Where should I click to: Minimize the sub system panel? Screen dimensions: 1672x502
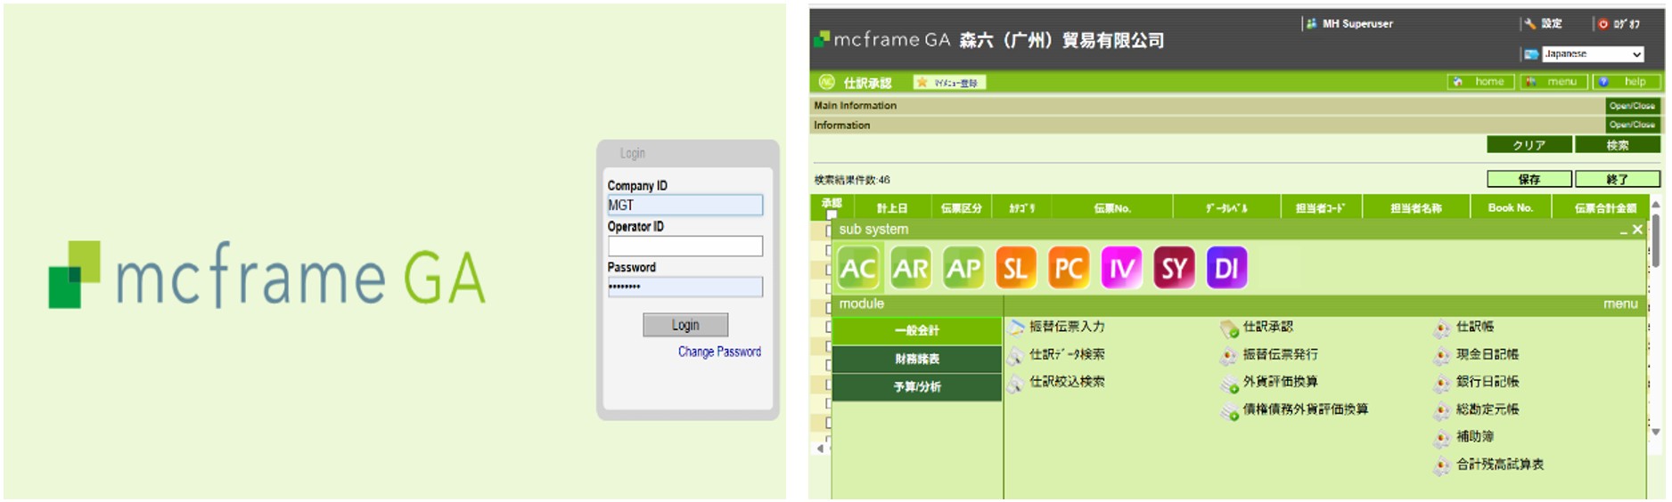pos(1623,231)
